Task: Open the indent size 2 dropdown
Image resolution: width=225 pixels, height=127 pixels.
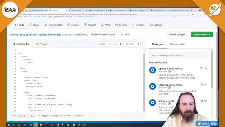Action: 118,44
